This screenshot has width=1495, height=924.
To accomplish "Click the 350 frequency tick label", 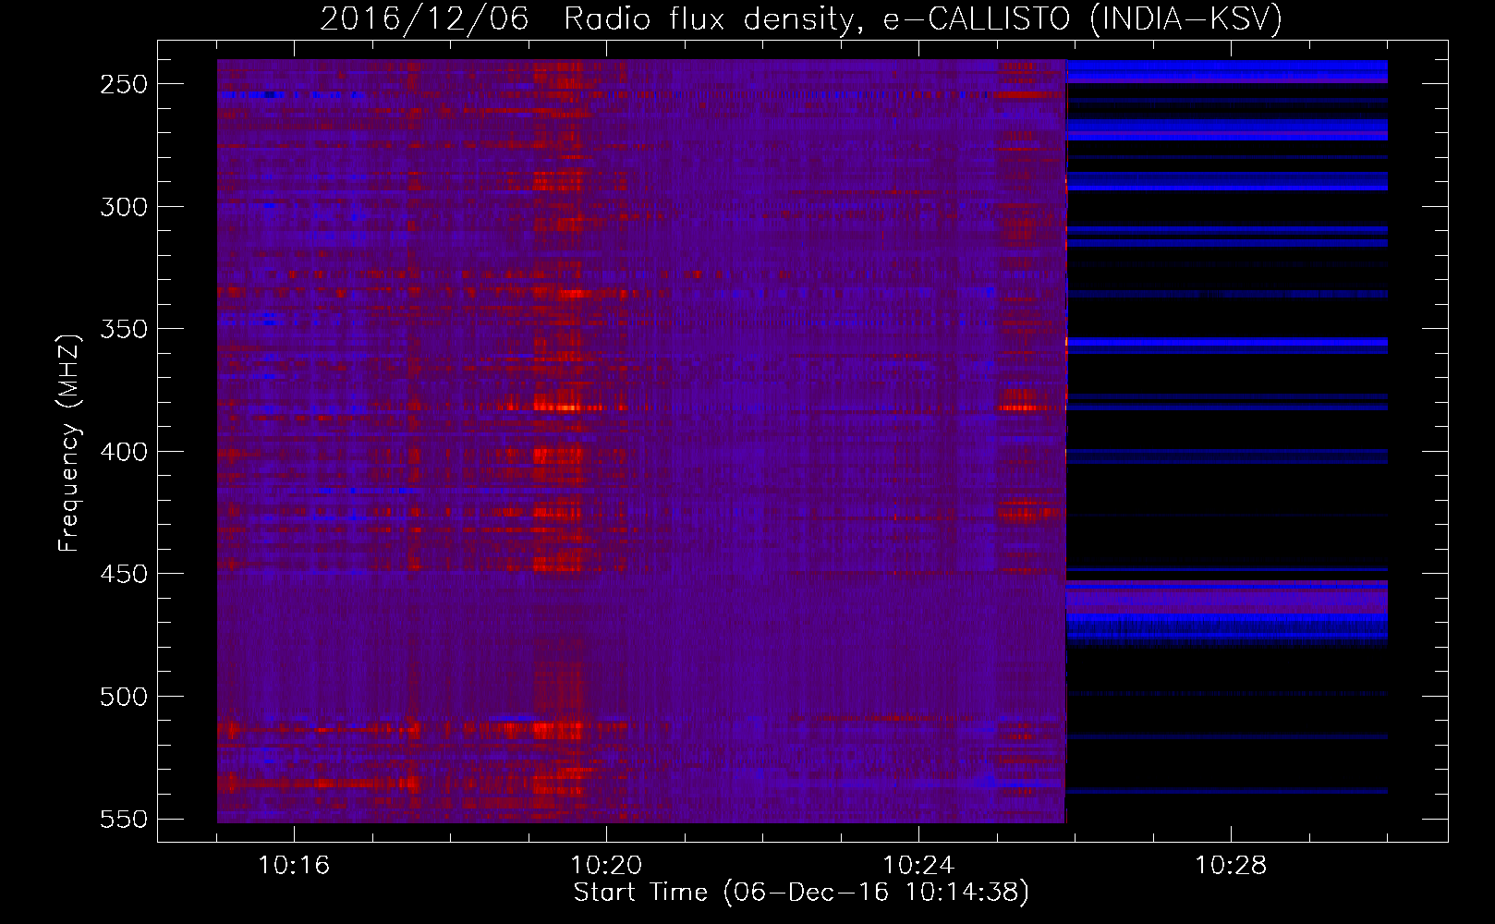I will 124,329.
